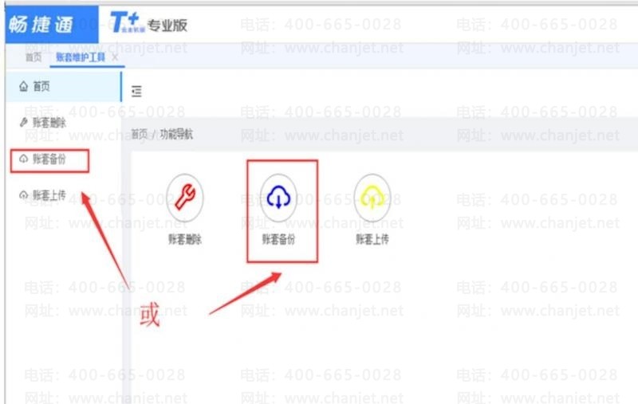Click the 畅捷通 logo
Screen dimensions: 638x404
click(x=52, y=25)
